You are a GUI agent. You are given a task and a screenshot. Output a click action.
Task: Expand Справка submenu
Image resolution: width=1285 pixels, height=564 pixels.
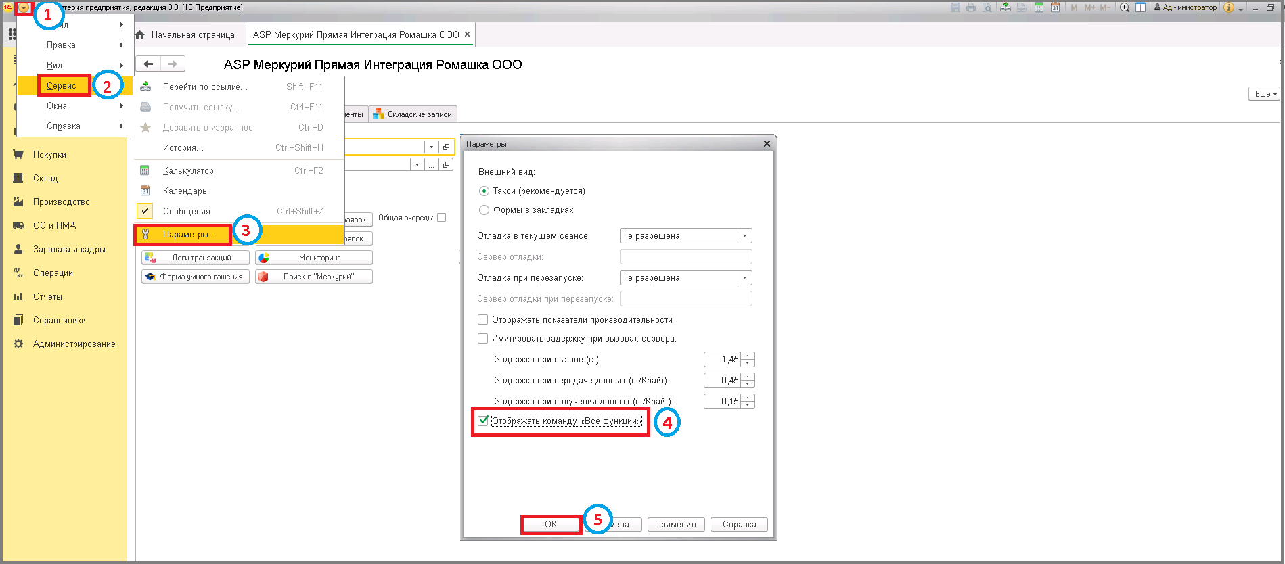(x=74, y=126)
